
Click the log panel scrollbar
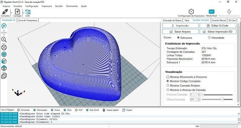[x=239, y=118]
